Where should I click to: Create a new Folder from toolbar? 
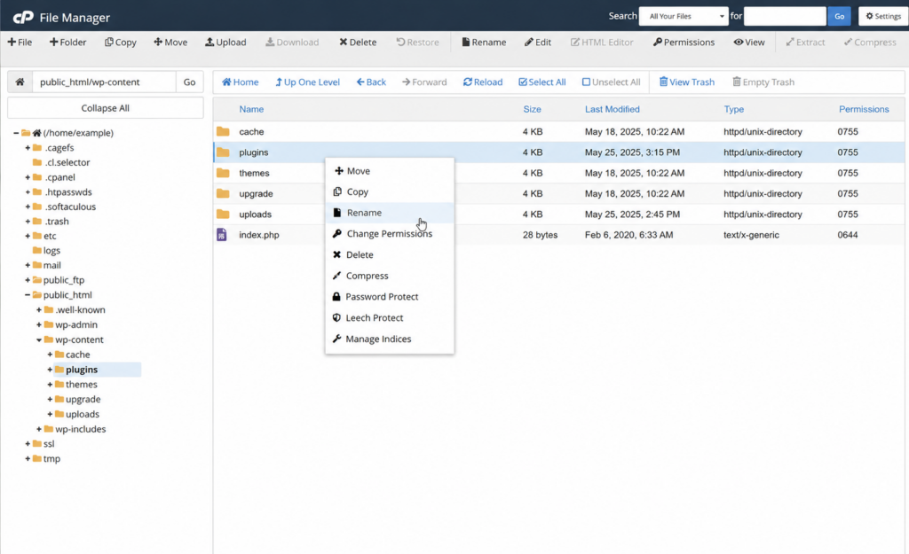click(x=67, y=43)
